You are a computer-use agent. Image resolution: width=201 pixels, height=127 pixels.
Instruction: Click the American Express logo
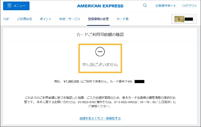(100, 6)
